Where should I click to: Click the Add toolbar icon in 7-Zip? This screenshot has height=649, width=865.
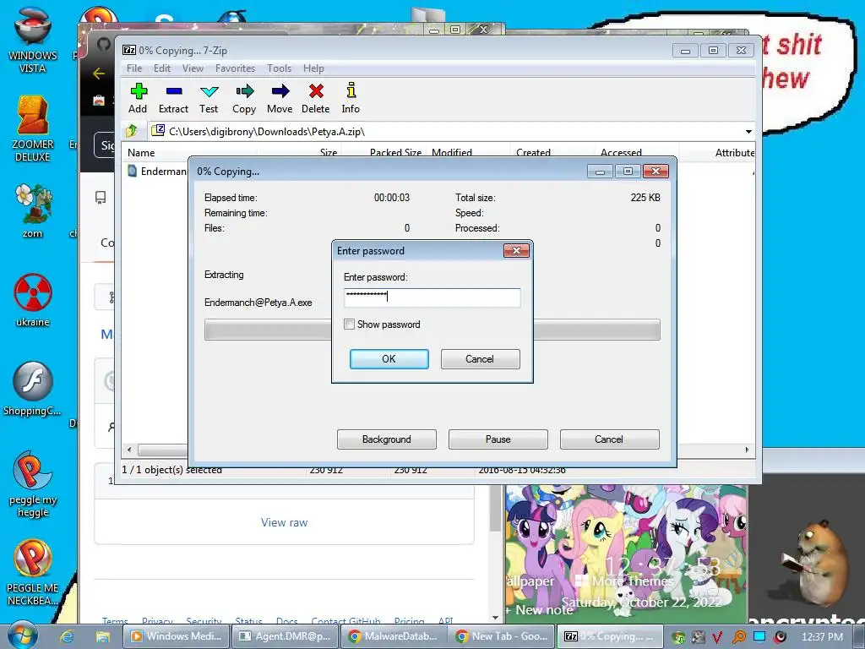(x=138, y=98)
